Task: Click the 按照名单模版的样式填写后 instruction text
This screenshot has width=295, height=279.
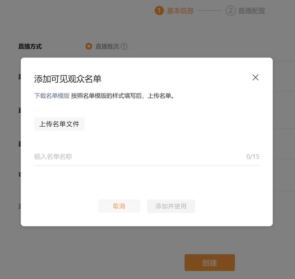Action: point(106,96)
